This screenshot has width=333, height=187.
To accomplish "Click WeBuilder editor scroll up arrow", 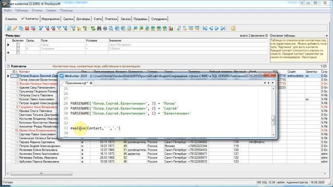I will pyautogui.click(x=273, y=88).
